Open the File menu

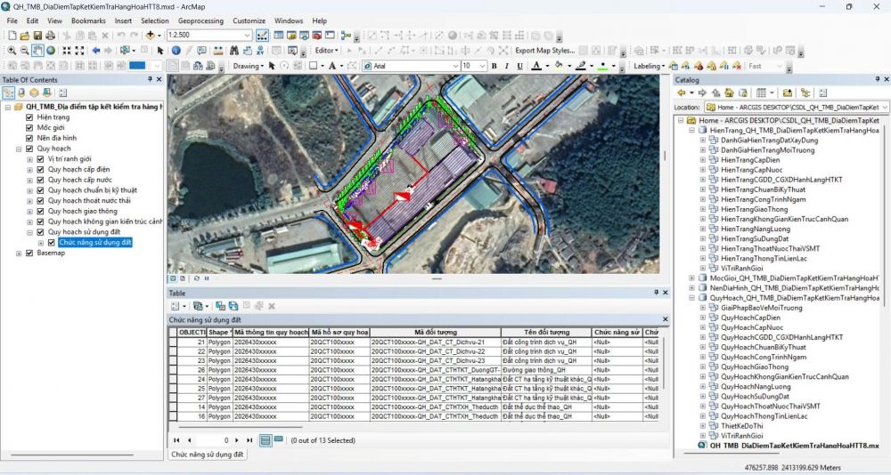click(x=12, y=20)
